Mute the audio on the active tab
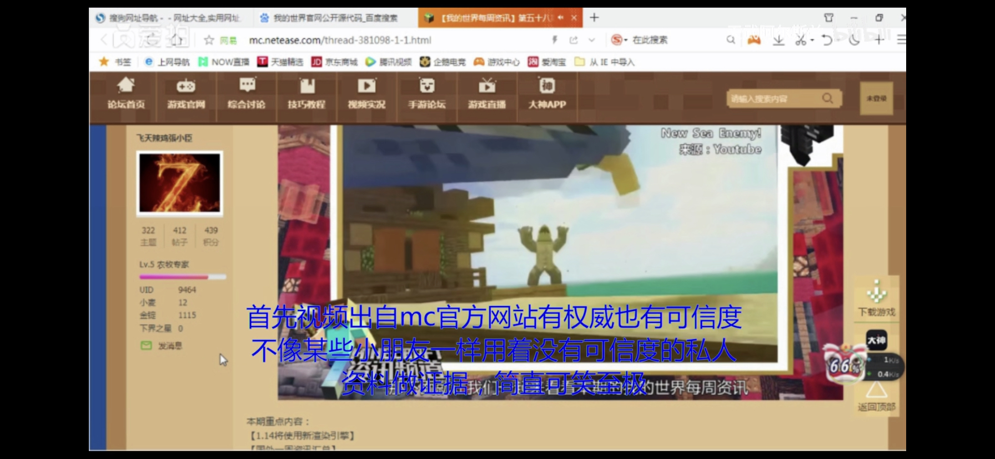The width and height of the screenshot is (995, 459). [x=561, y=18]
